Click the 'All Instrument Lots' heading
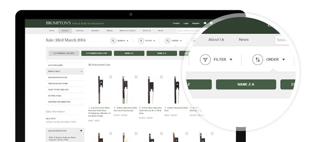Image resolution: width=314 pixels, height=142 pixels. point(99,65)
